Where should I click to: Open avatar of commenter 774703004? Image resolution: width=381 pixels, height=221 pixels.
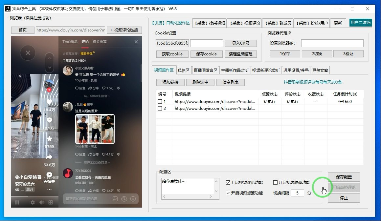point(68,173)
